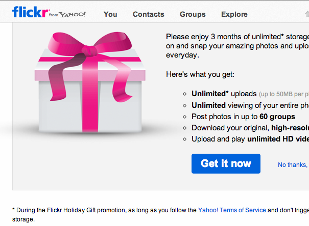Click the 'Here's what you get:' heading
The height and width of the screenshot is (226, 309).
point(200,74)
